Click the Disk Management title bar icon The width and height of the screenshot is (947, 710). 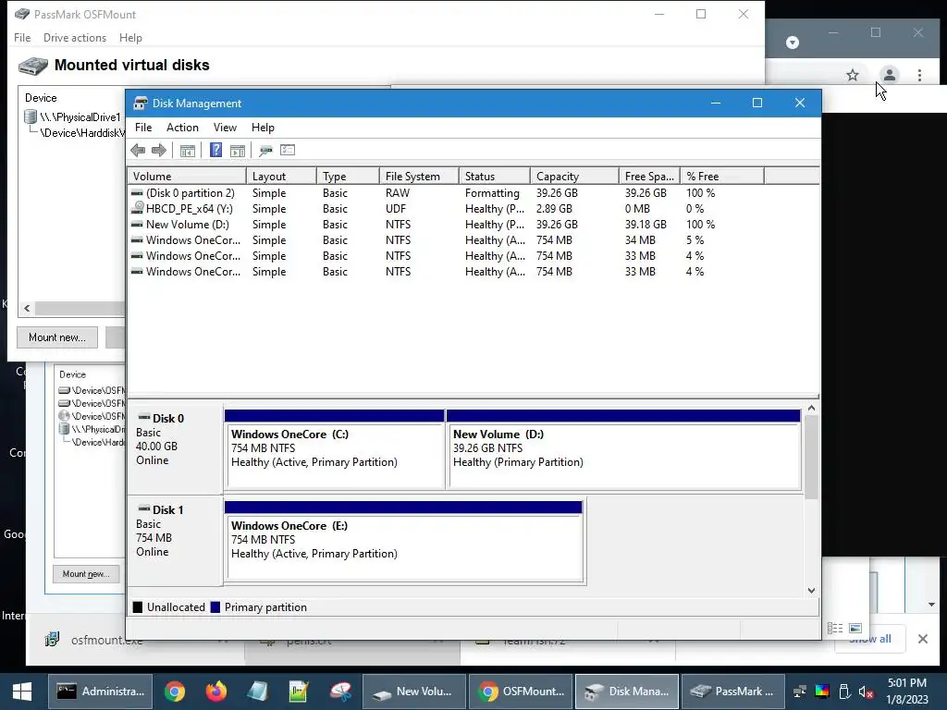tap(141, 104)
